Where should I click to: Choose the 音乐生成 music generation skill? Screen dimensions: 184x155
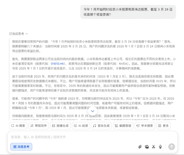click(101, 126)
